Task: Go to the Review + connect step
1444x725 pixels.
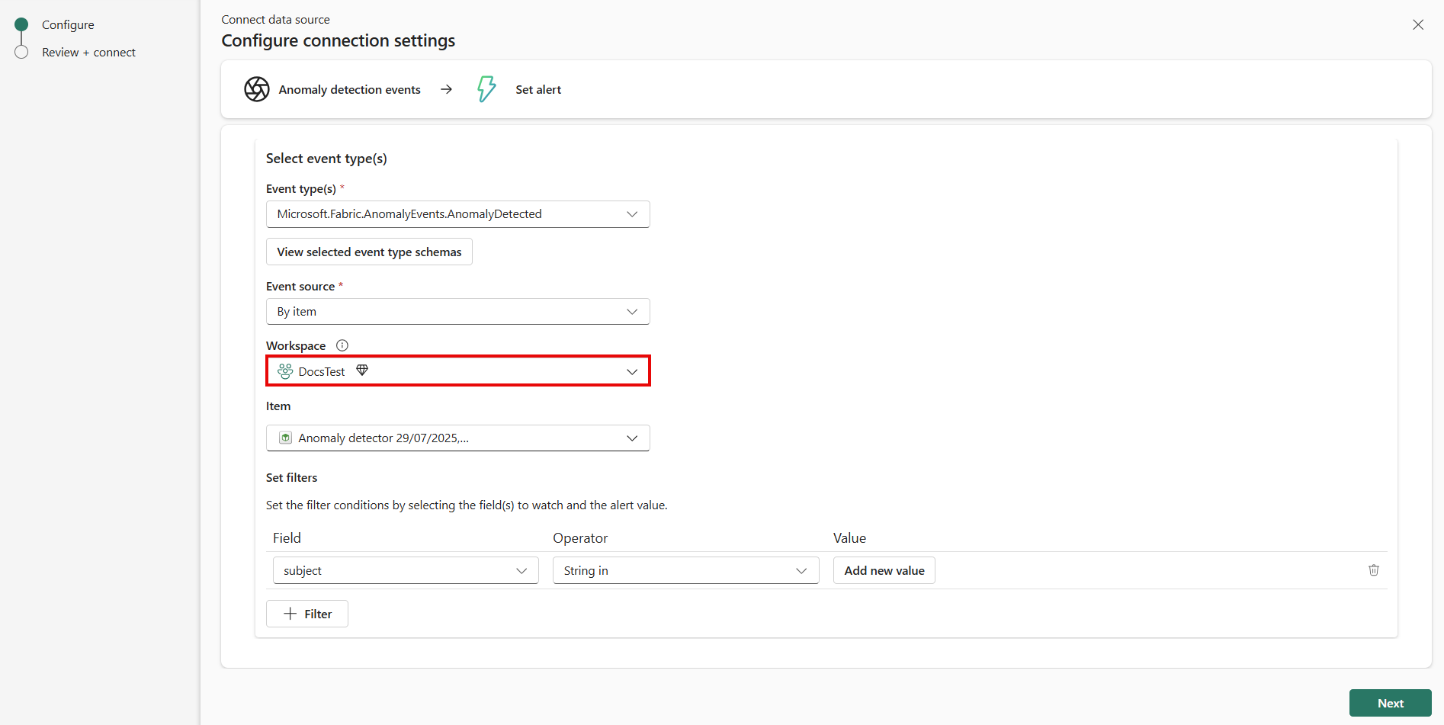Action: [88, 53]
